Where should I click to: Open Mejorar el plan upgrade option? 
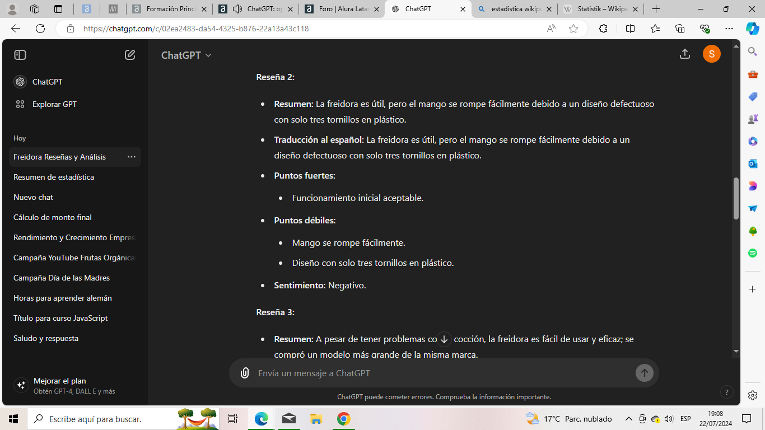[74, 385]
